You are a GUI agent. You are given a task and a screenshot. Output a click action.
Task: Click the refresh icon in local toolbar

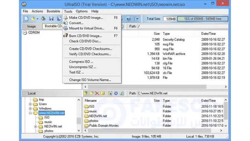[x=122, y=93]
